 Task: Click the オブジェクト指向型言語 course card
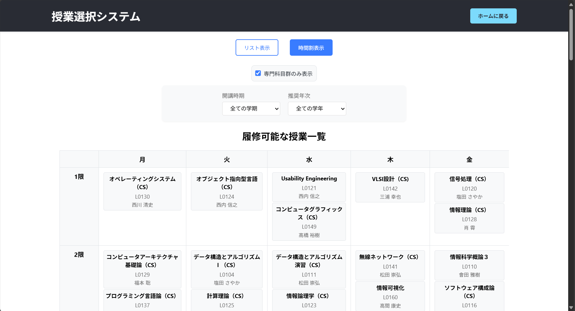[227, 191]
